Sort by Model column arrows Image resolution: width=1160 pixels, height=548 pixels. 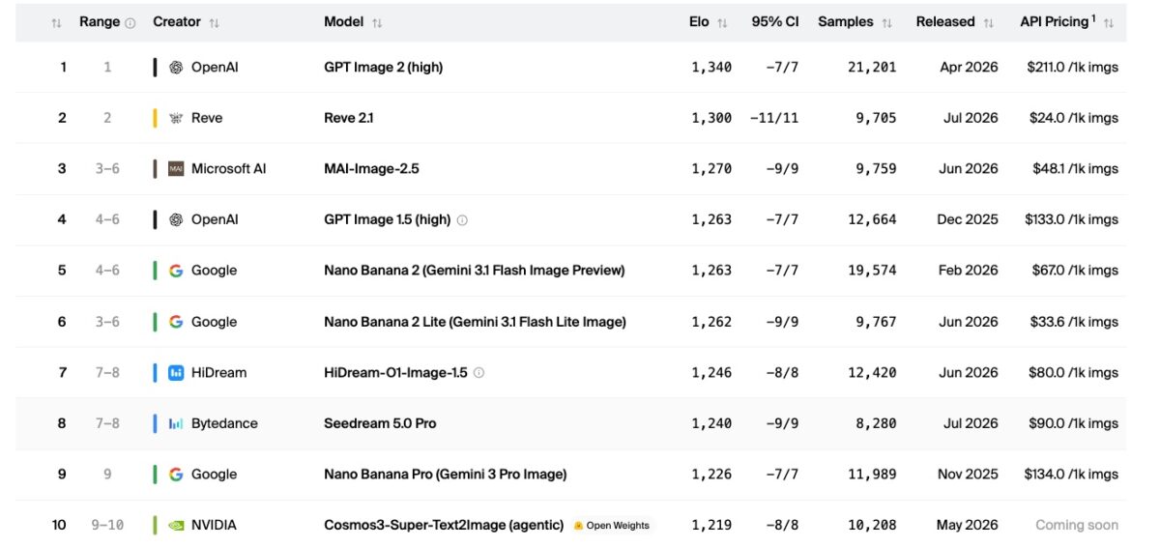[377, 22]
